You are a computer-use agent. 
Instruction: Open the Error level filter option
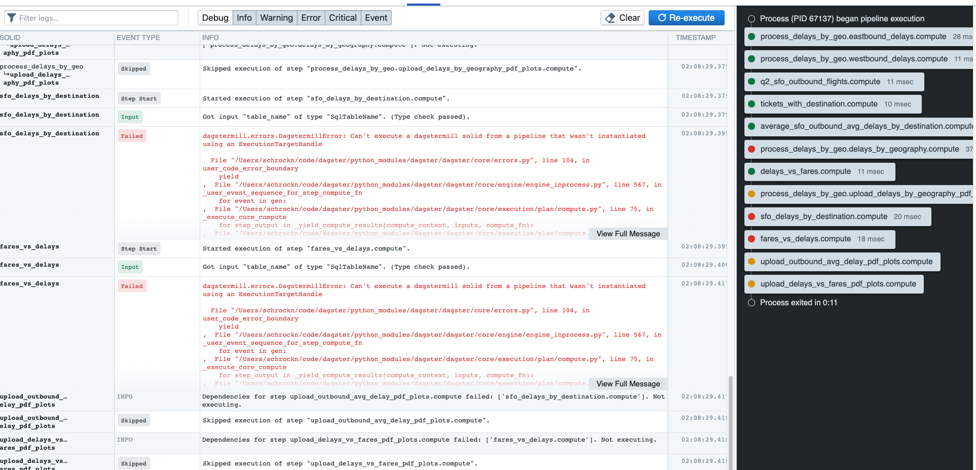click(x=311, y=18)
